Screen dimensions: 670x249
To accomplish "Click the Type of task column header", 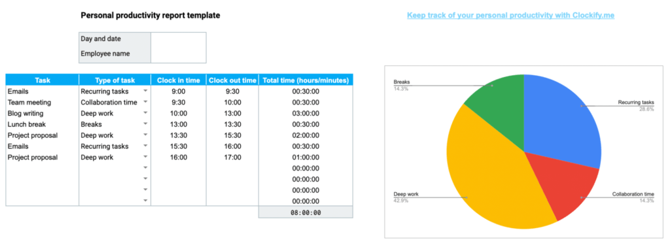I will (115, 80).
